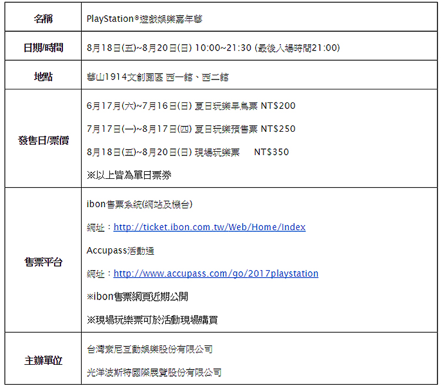Click the presale ticket NT$250 line
Image resolution: width=441 pixels, height=386 pixels.
click(x=191, y=129)
